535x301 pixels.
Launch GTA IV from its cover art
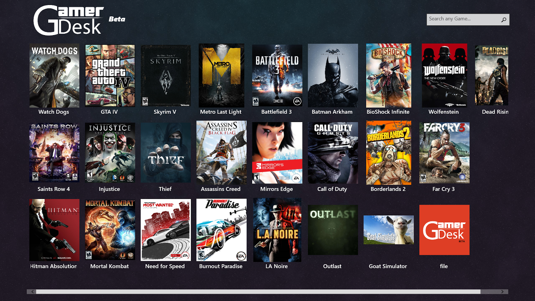click(x=110, y=76)
